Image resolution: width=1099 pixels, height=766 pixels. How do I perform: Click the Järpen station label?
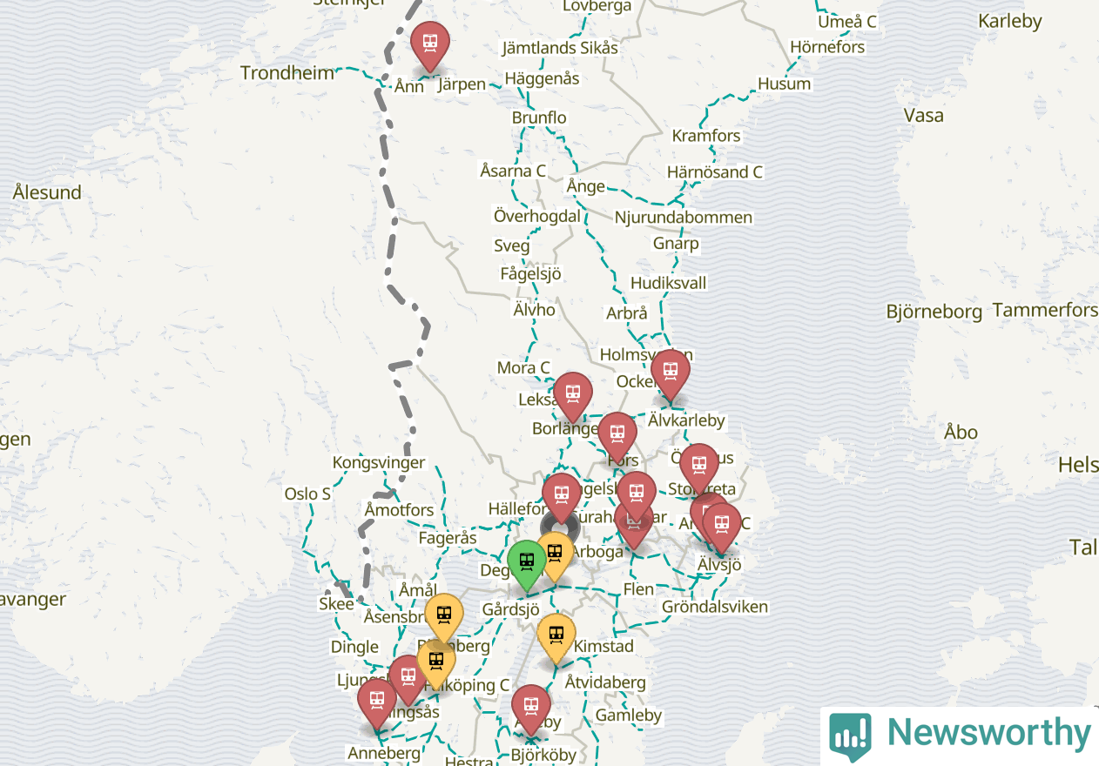click(462, 84)
